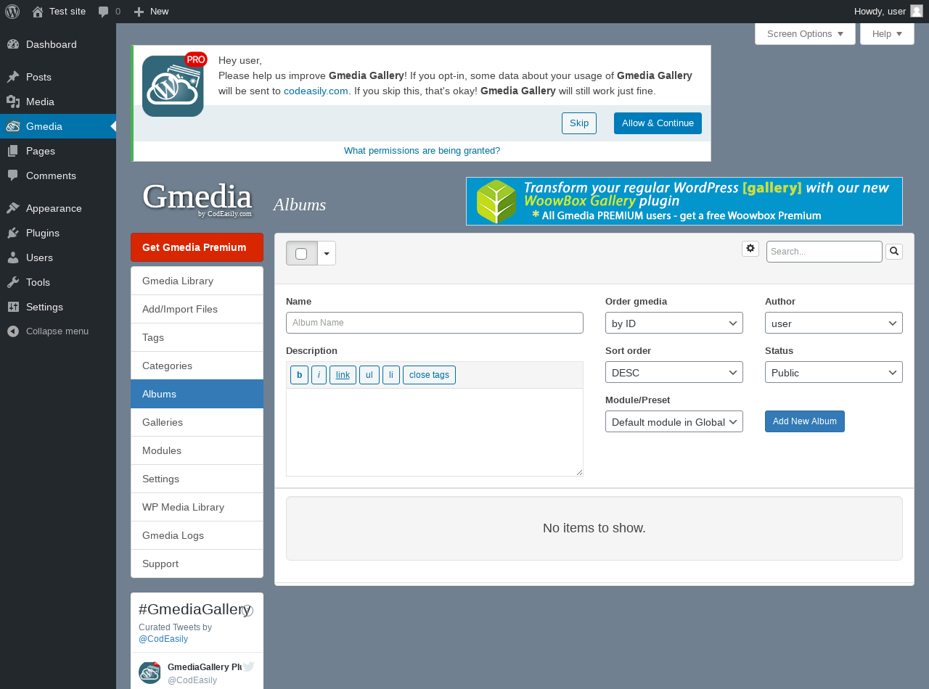The height and width of the screenshot is (689, 929).
Task: Click the Twitter bird icon on tweet
Action: (x=248, y=667)
